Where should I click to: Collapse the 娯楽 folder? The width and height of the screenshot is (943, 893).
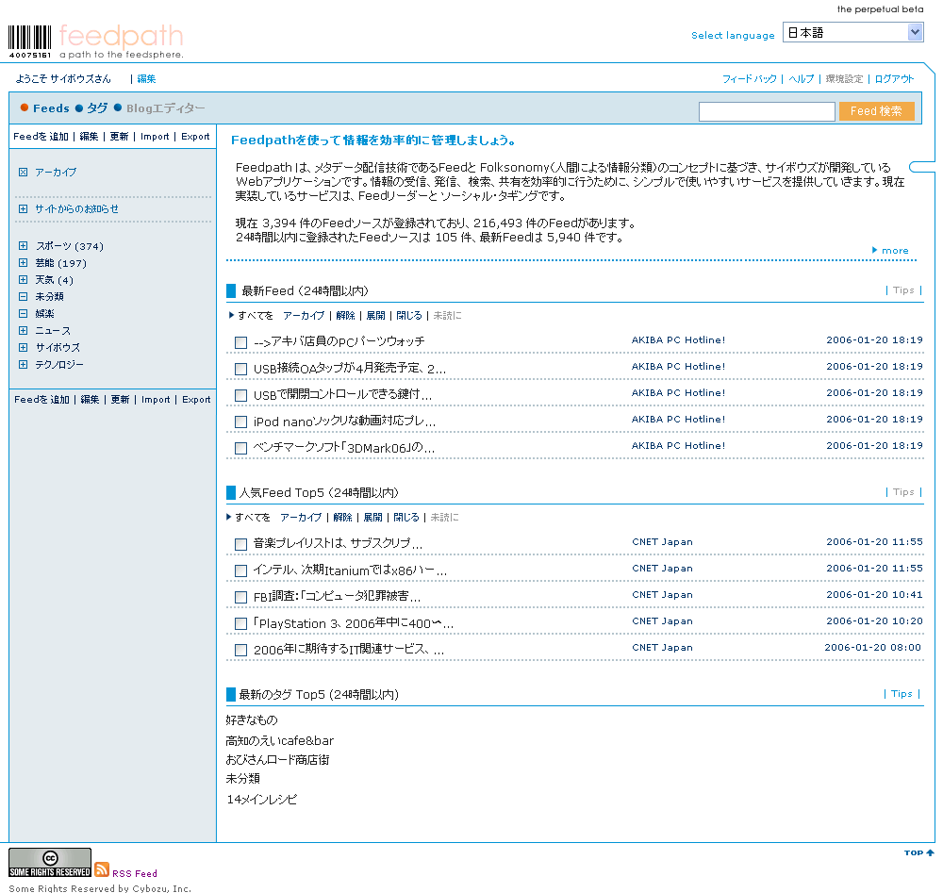coord(23,313)
